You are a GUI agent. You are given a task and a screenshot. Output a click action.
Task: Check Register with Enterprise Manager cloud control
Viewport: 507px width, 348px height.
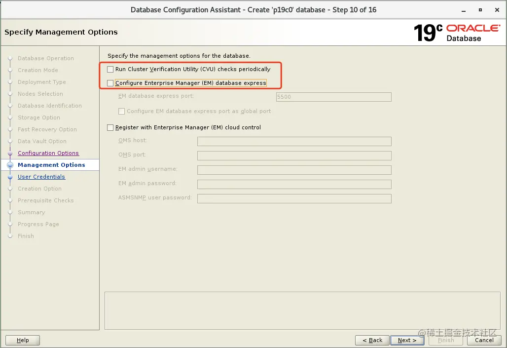110,127
